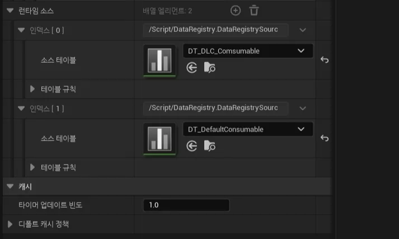Click the 타이머 업데이트 빈도 value field
Screen dimensions: 399x239
186,205
